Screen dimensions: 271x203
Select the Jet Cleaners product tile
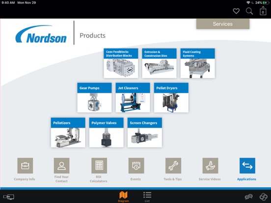point(133,98)
